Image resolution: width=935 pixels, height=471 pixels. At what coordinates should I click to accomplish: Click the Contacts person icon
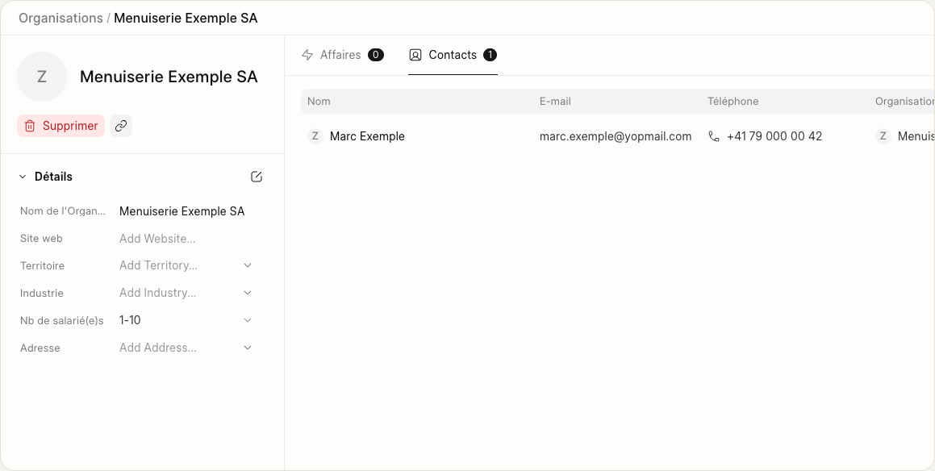tap(415, 55)
